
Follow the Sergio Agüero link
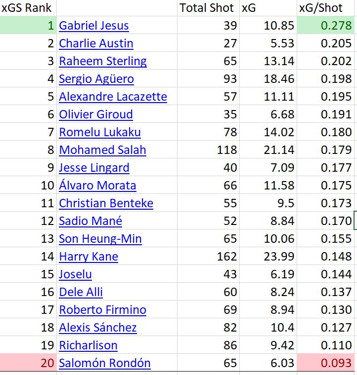tap(96, 79)
